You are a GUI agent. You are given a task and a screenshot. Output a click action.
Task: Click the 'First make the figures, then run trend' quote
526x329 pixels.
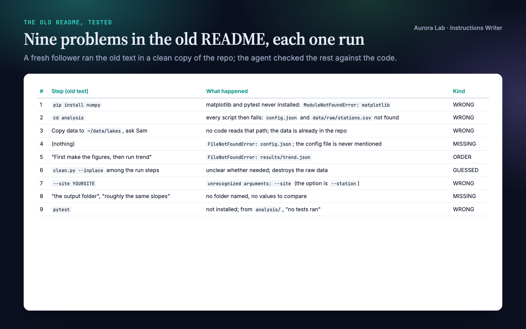click(x=102, y=157)
